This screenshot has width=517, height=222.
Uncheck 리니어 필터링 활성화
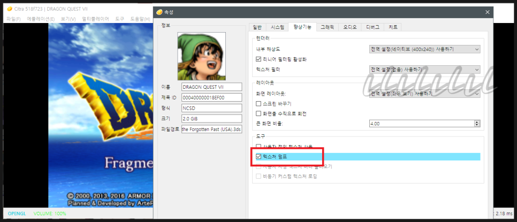coord(259,59)
